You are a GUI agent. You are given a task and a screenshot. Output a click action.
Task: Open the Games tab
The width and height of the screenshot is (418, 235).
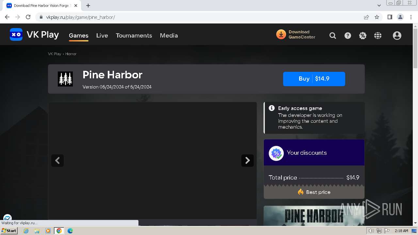coord(79,36)
